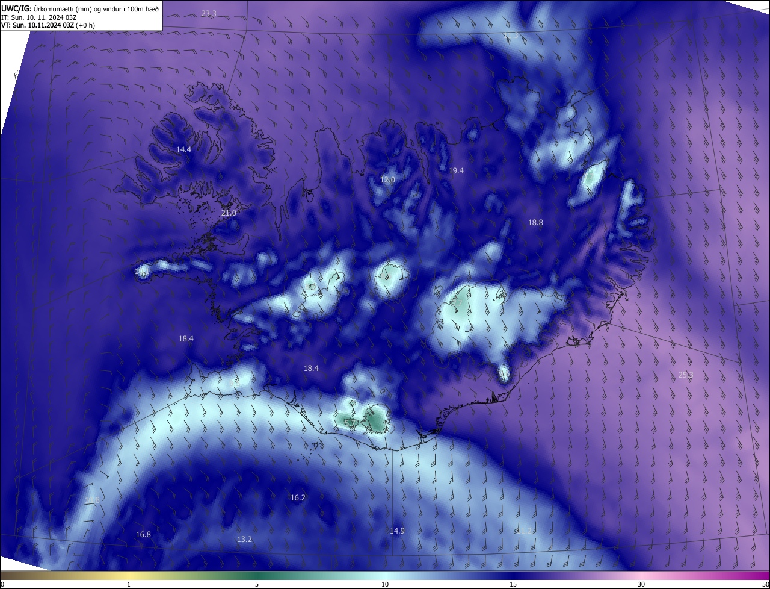Click the color scale tick labeled 5
This screenshot has height=589, width=770.
point(257,584)
